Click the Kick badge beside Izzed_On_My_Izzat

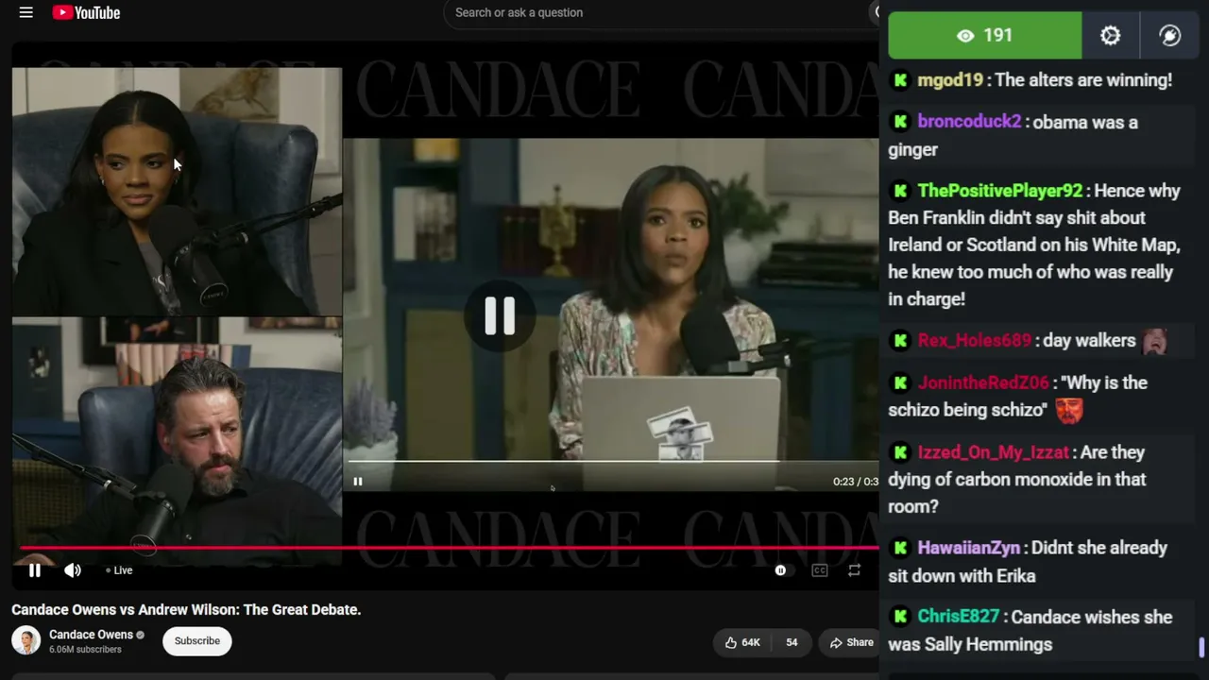[x=900, y=452]
